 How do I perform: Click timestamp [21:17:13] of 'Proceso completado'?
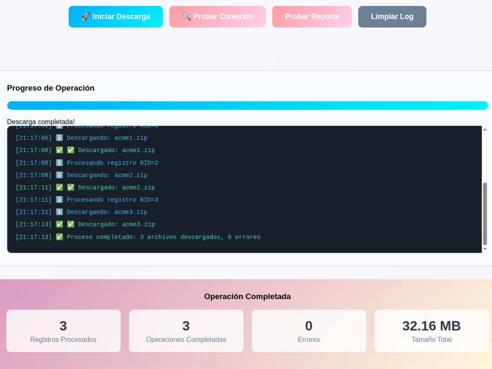pos(33,237)
